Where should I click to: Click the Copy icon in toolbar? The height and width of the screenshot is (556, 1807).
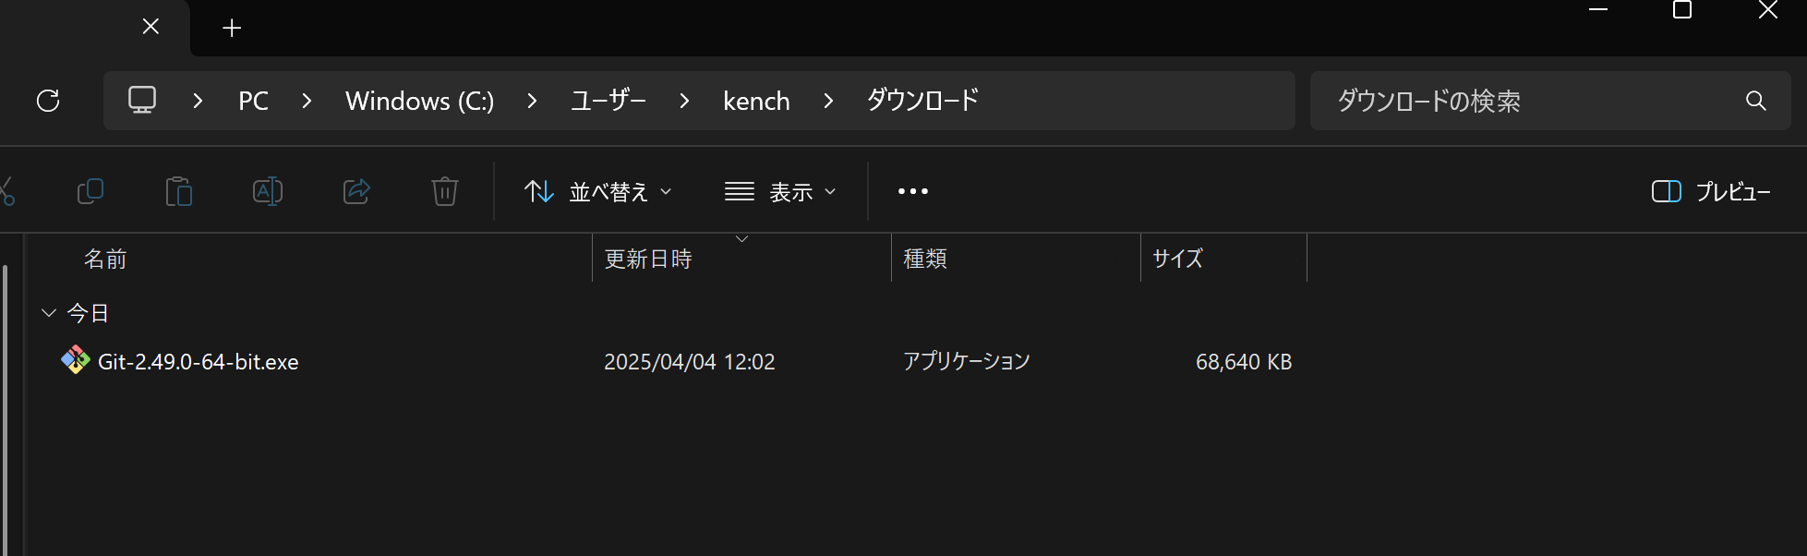(90, 191)
